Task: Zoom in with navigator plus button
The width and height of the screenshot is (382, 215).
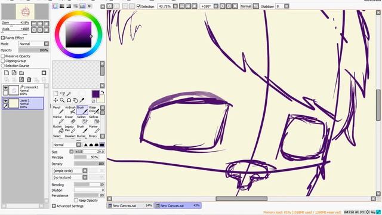Action: pos(40,23)
